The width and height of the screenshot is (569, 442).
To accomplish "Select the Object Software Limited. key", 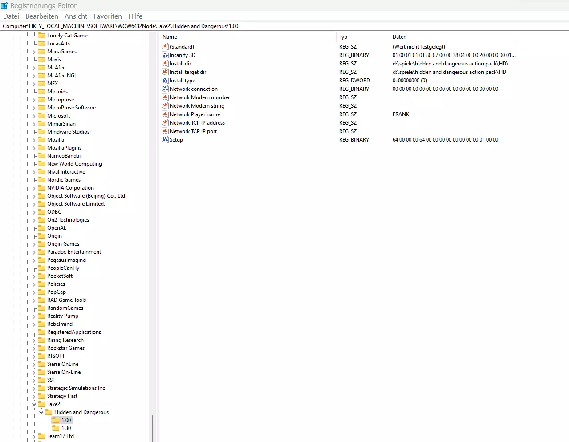I will 76,203.
